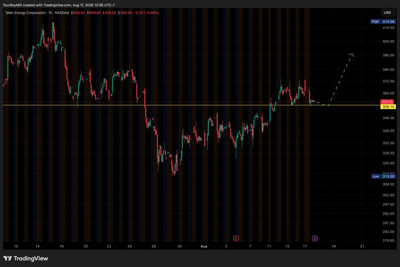
Task: Click the Aug label on the time axis
Action: [204, 247]
